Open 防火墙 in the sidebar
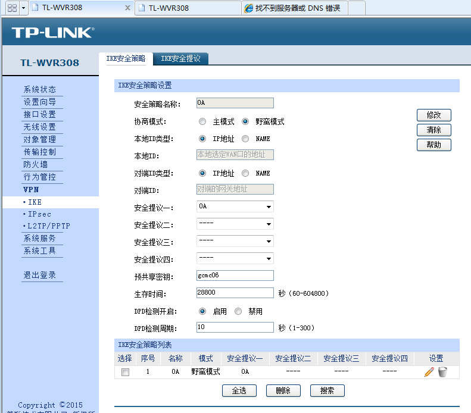The image size is (471, 413). (x=36, y=164)
